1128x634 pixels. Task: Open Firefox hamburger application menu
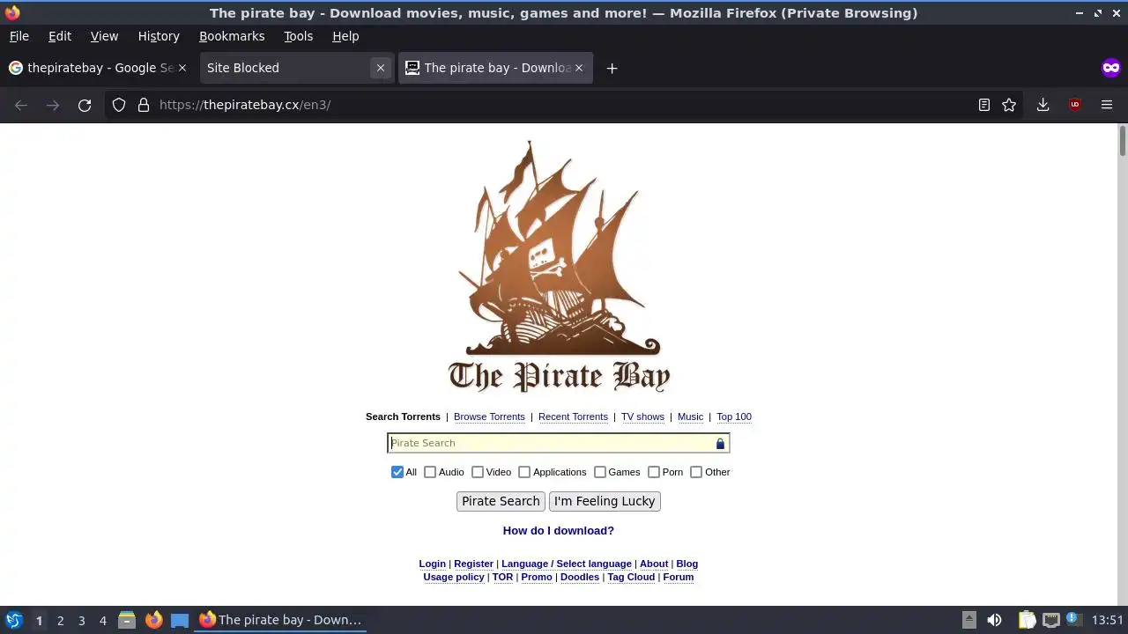tap(1107, 105)
